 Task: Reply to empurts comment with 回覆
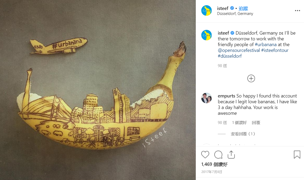[256, 123]
